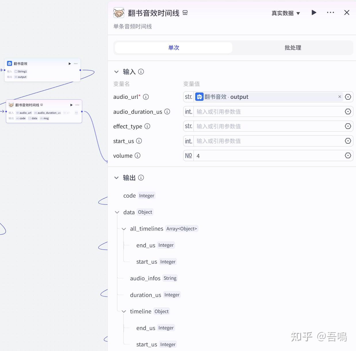The height and width of the screenshot is (351, 356).
Task: Show info for volume parameter
Action: pyautogui.click(x=137, y=155)
